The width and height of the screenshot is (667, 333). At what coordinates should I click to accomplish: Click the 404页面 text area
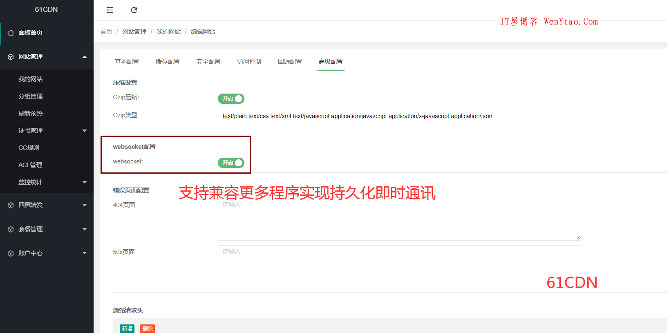pyautogui.click(x=399, y=219)
